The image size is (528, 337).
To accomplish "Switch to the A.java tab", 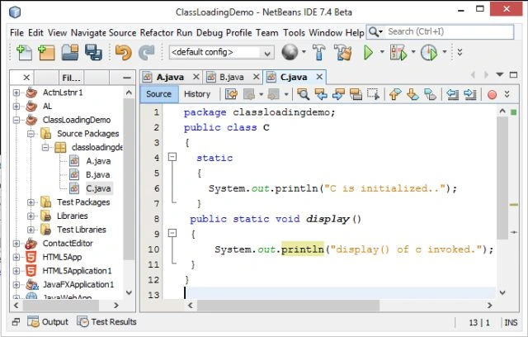I will [x=171, y=77].
